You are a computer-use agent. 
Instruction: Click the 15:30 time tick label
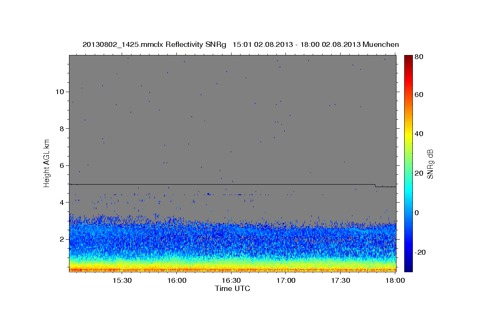click(122, 281)
